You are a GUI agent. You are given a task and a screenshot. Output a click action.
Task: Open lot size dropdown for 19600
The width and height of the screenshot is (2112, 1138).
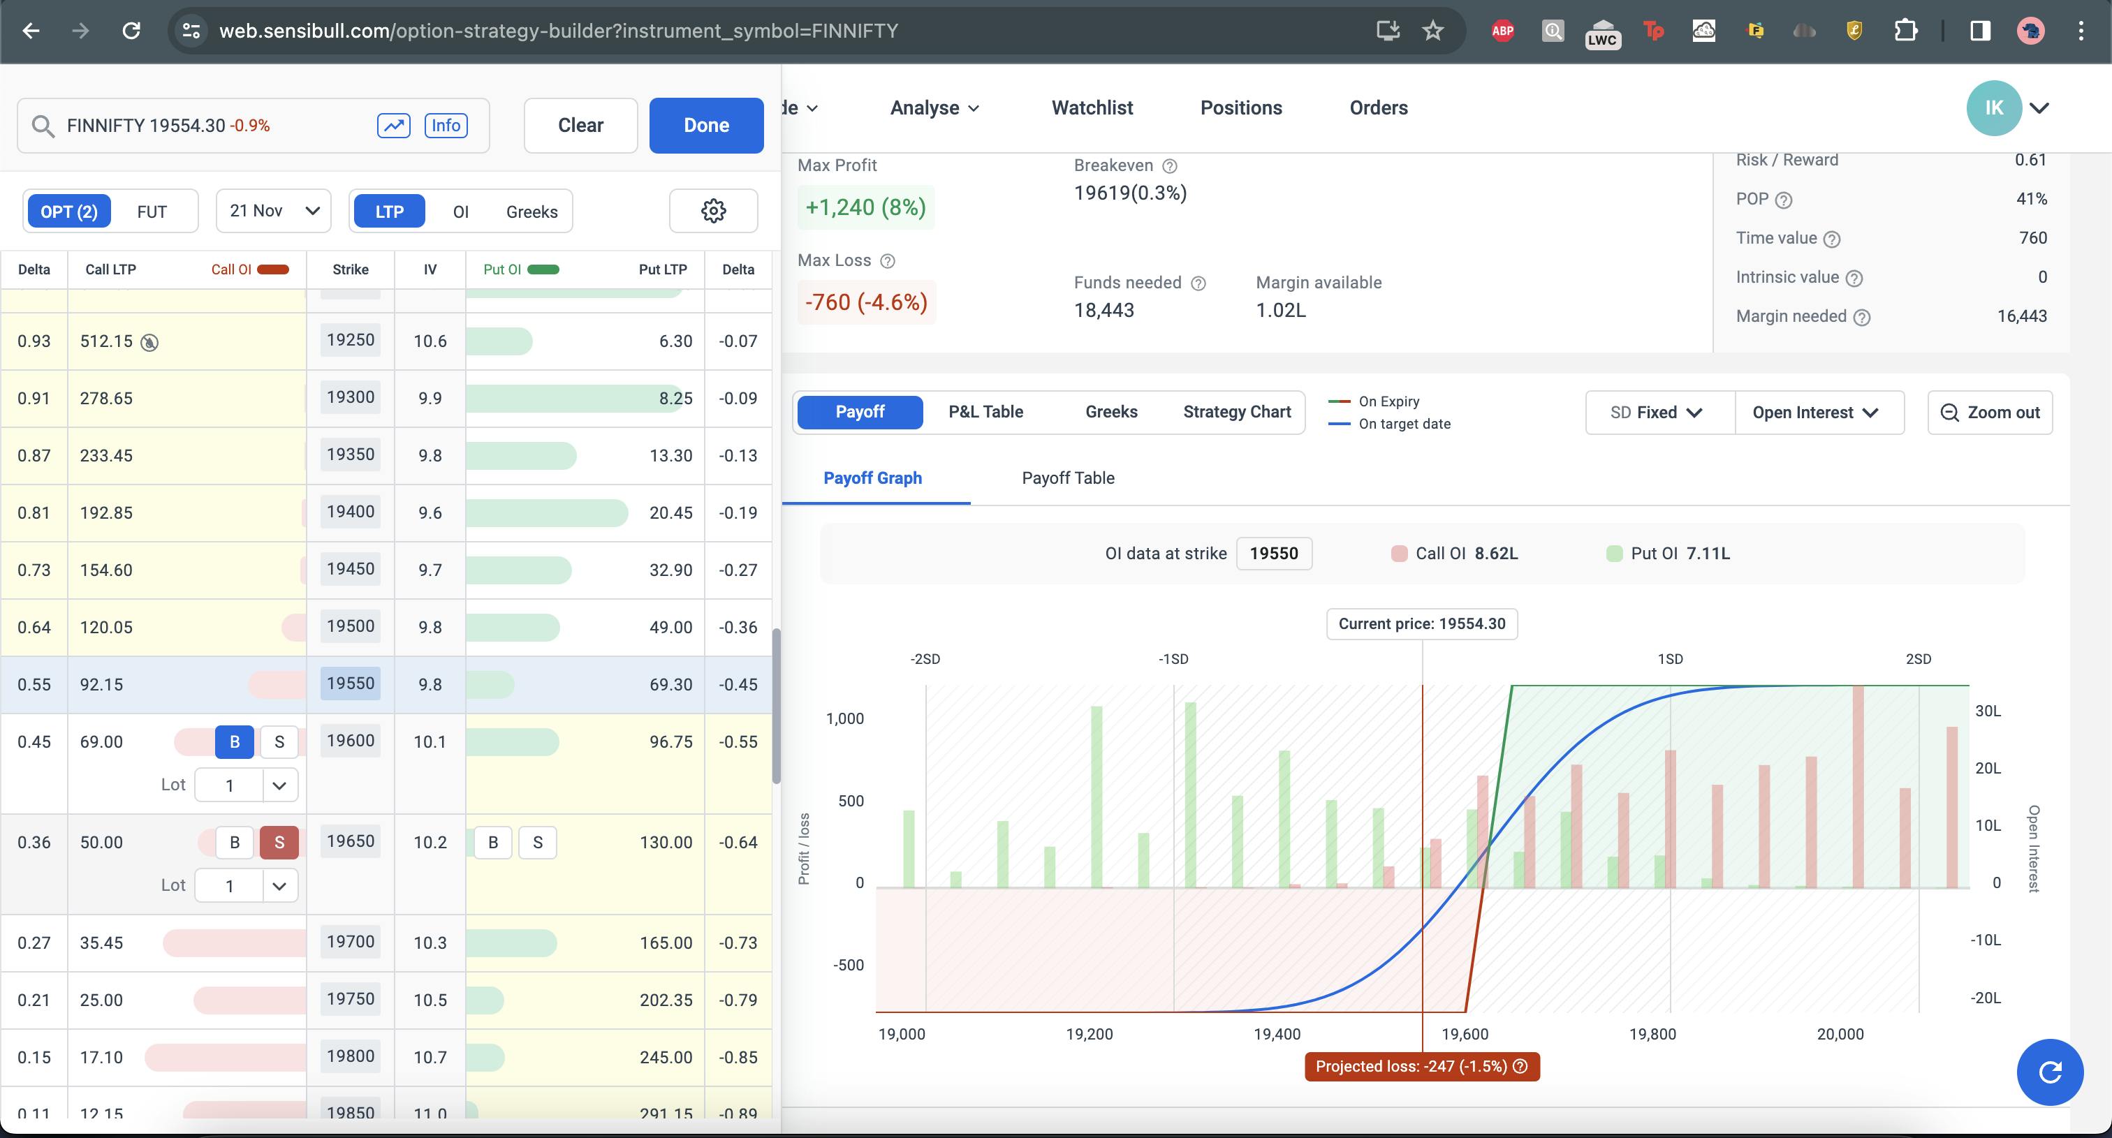pyautogui.click(x=279, y=785)
